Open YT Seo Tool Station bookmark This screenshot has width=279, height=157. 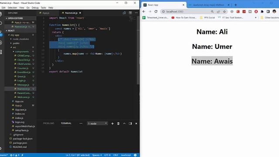(x=231, y=17)
